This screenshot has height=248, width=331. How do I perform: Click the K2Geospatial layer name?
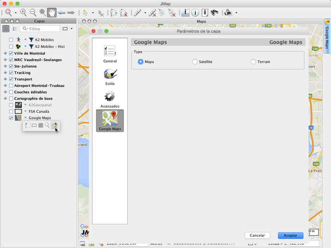tap(40, 105)
